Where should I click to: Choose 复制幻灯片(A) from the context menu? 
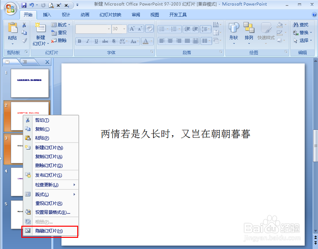tap(49, 156)
